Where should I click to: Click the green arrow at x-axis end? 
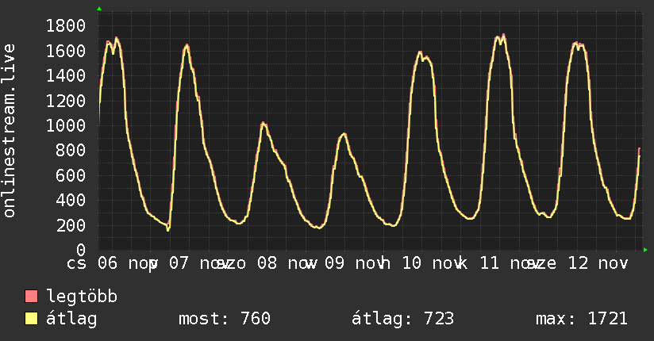[645, 250]
